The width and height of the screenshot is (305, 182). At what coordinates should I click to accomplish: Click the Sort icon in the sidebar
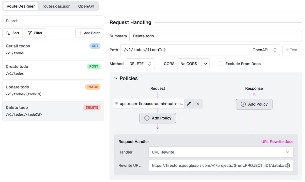pos(8,33)
